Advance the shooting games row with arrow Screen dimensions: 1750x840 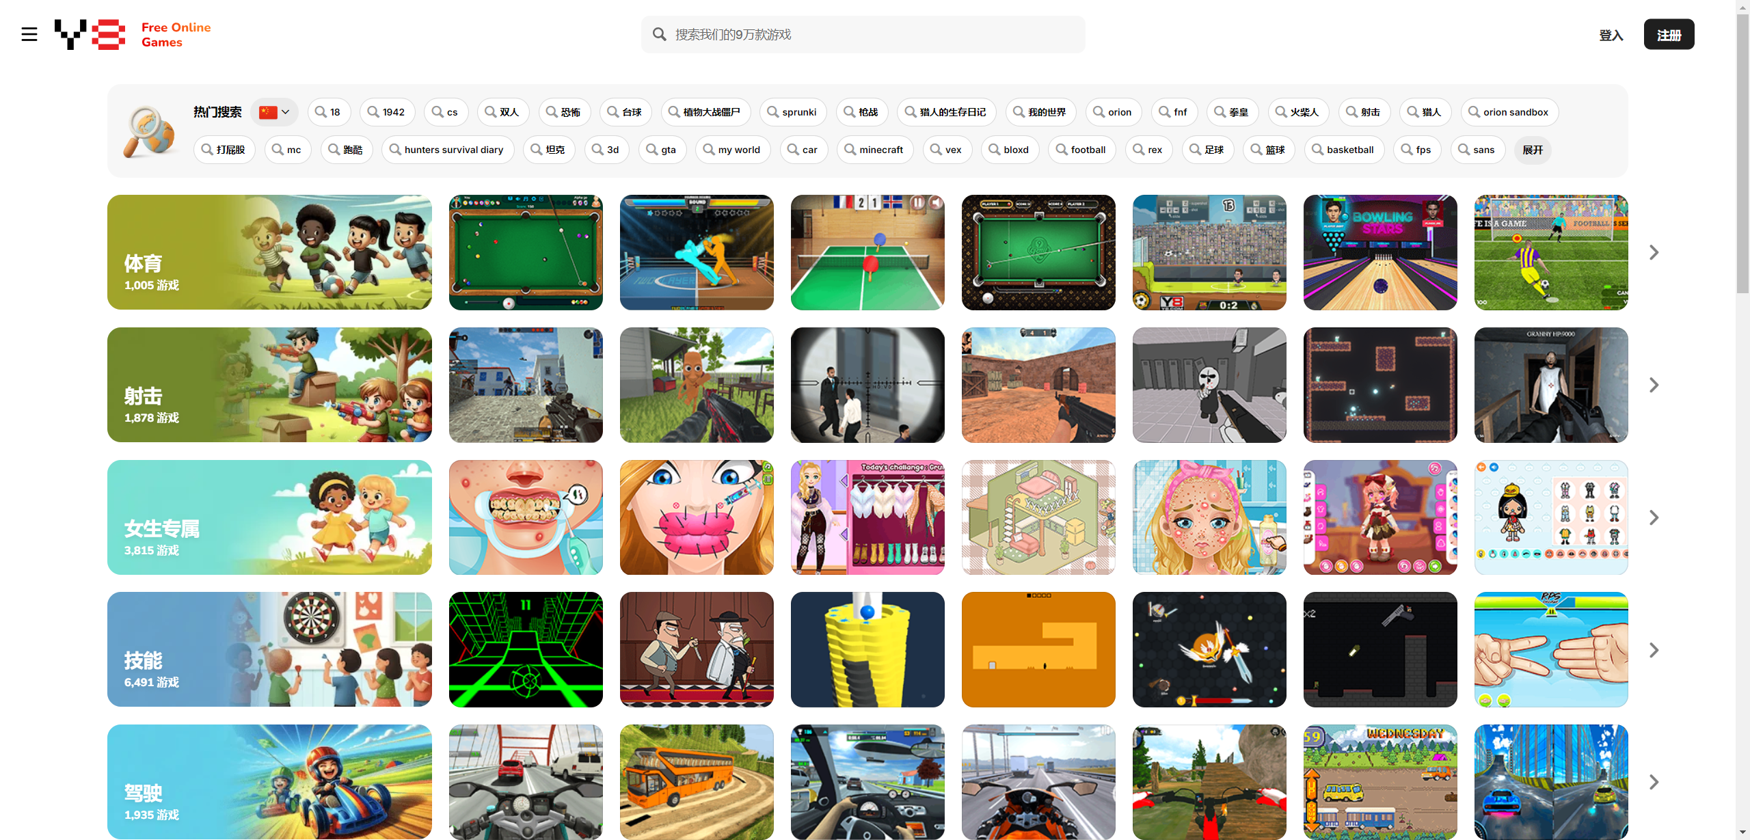(1654, 385)
